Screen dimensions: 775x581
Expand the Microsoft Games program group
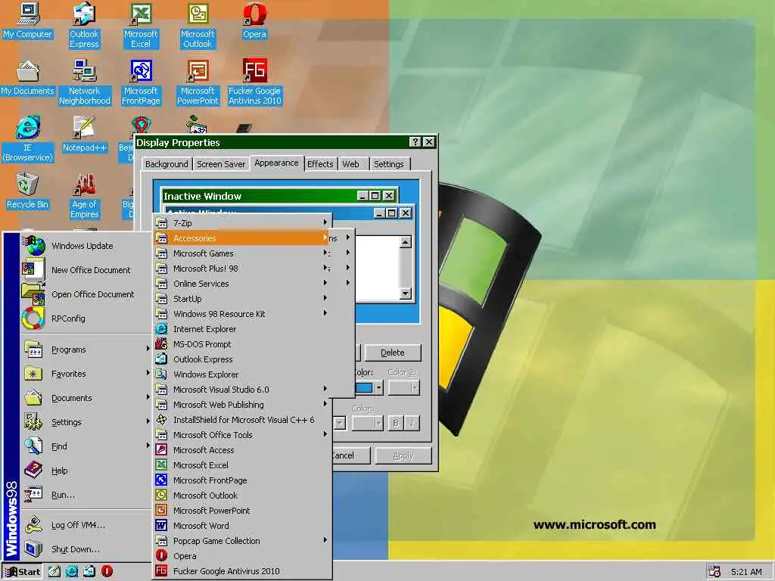pos(242,253)
